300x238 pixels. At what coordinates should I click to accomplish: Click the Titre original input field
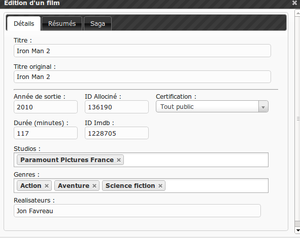[x=142, y=77]
